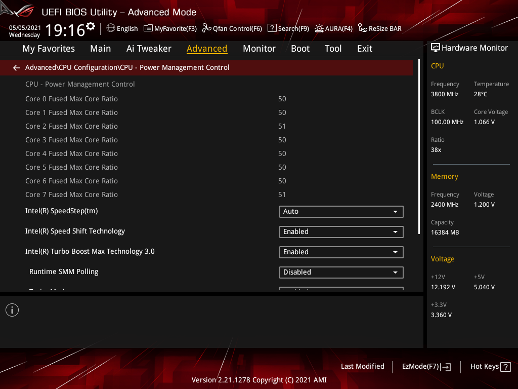Select the Advanced tab
The image size is (518, 389).
point(207,49)
